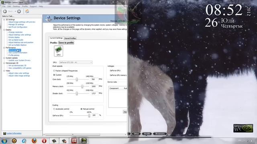This screenshot has height=144, width=257.
Task: Open Adjust image settings with preview
Action: 22,22
